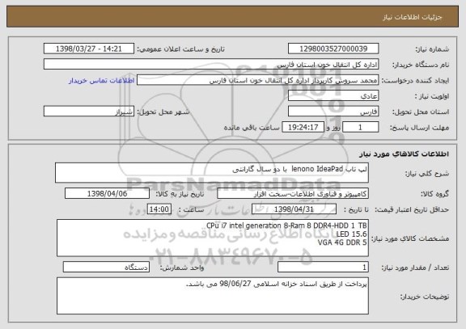Image resolution: width=466 pixels, height=329 pixels.
Task: Click the label اولویت نیاز
Action: pyautogui.click(x=432, y=96)
